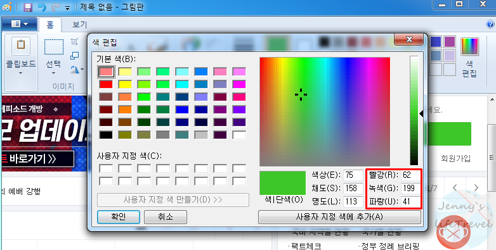Click the Paint help icon

click(490, 24)
